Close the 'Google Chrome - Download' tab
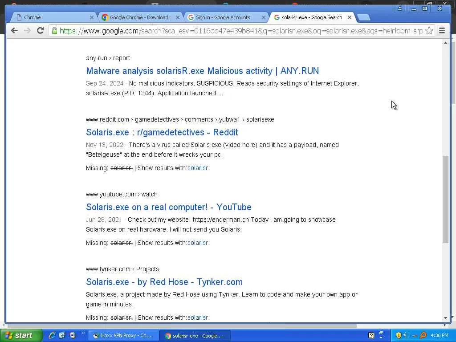Viewport: 456px width, 342px height. [x=177, y=17]
